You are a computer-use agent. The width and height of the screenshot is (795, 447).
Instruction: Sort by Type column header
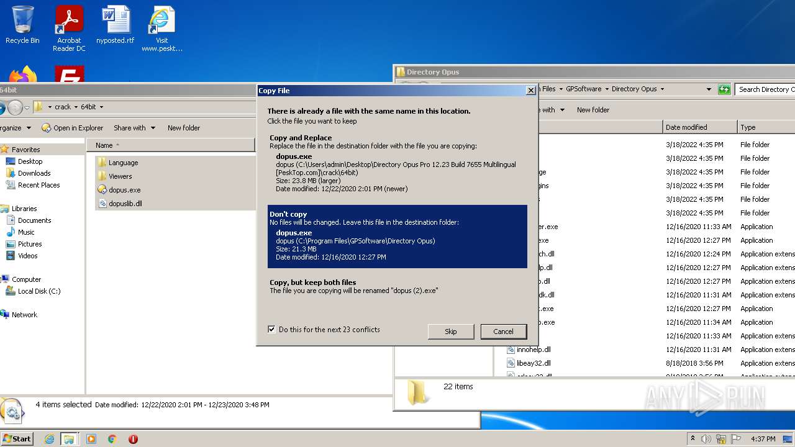click(x=766, y=127)
